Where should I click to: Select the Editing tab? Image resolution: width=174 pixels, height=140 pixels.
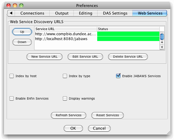85,13
